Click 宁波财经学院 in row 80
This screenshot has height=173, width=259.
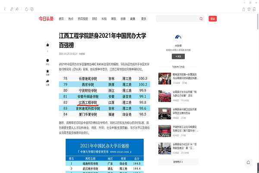(x=88, y=90)
